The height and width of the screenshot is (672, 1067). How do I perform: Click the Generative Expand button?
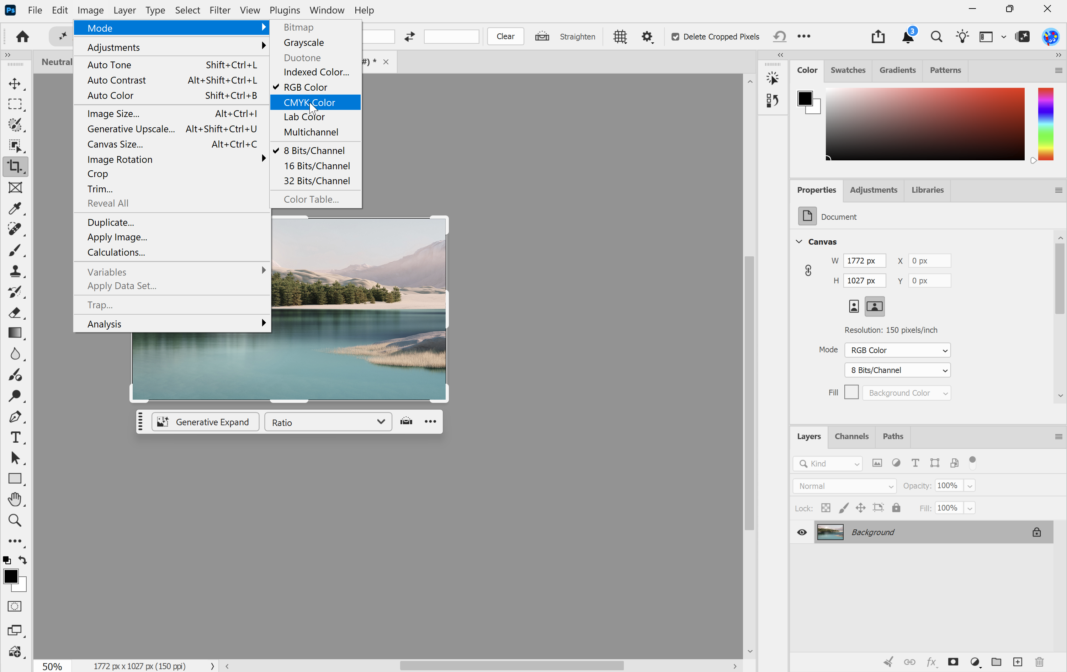click(205, 422)
